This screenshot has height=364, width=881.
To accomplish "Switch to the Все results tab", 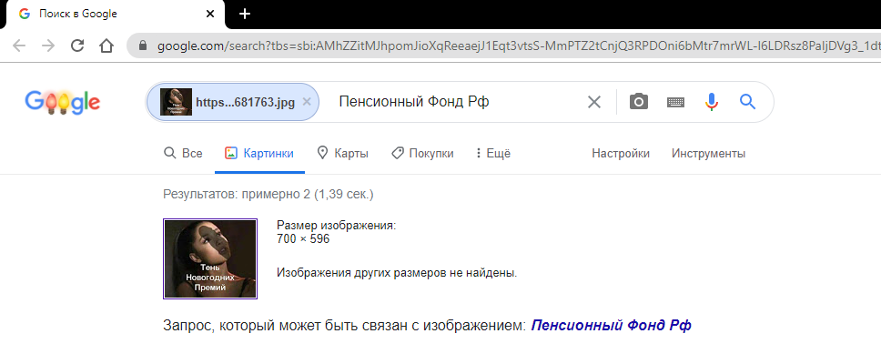I will point(183,154).
